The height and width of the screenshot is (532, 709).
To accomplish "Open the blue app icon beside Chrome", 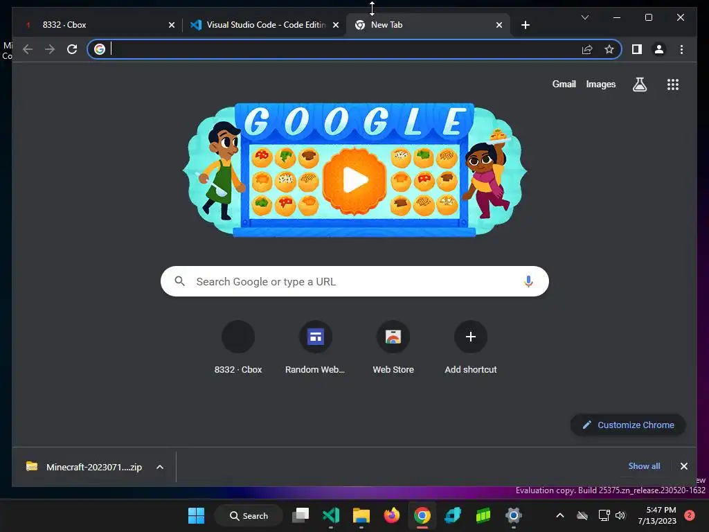I will point(453,515).
